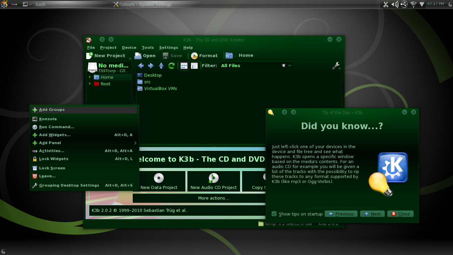Select the red Root folder in the tree

pos(102,84)
